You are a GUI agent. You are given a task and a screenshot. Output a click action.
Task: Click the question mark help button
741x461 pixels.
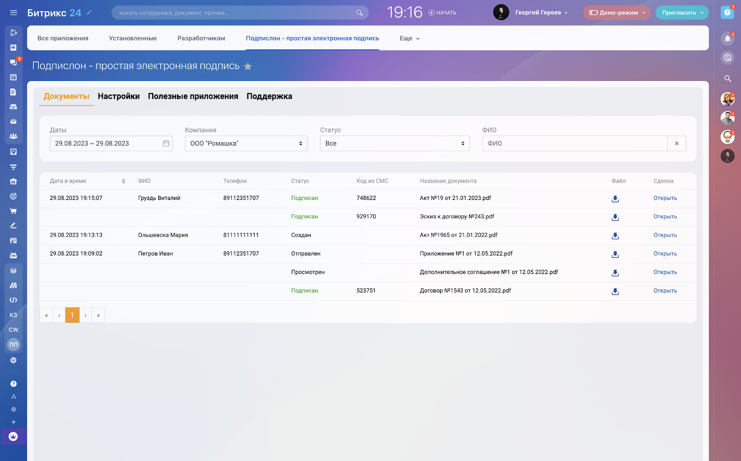[727, 12]
